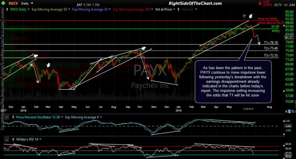Click the 6/26/2019 date label
Viewport: 296px width, 159px height.
[x=249, y=109]
